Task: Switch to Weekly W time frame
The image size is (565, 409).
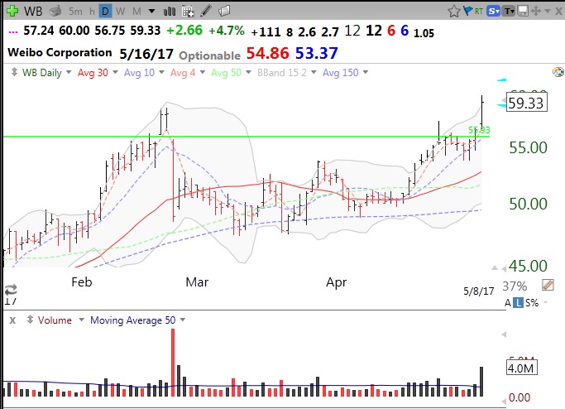Action: (120, 12)
